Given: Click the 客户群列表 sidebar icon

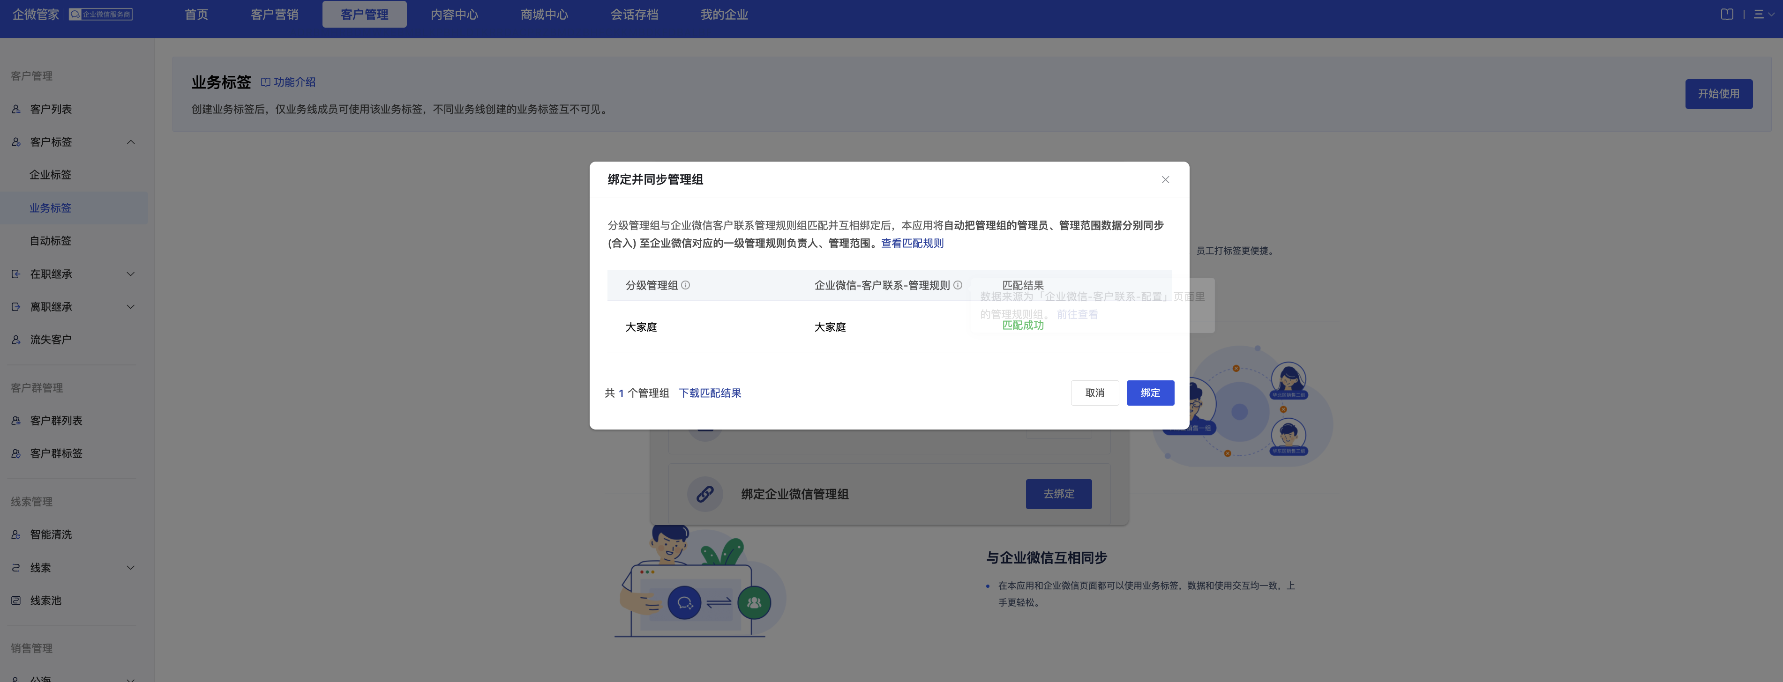Looking at the screenshot, I should pyautogui.click(x=16, y=421).
